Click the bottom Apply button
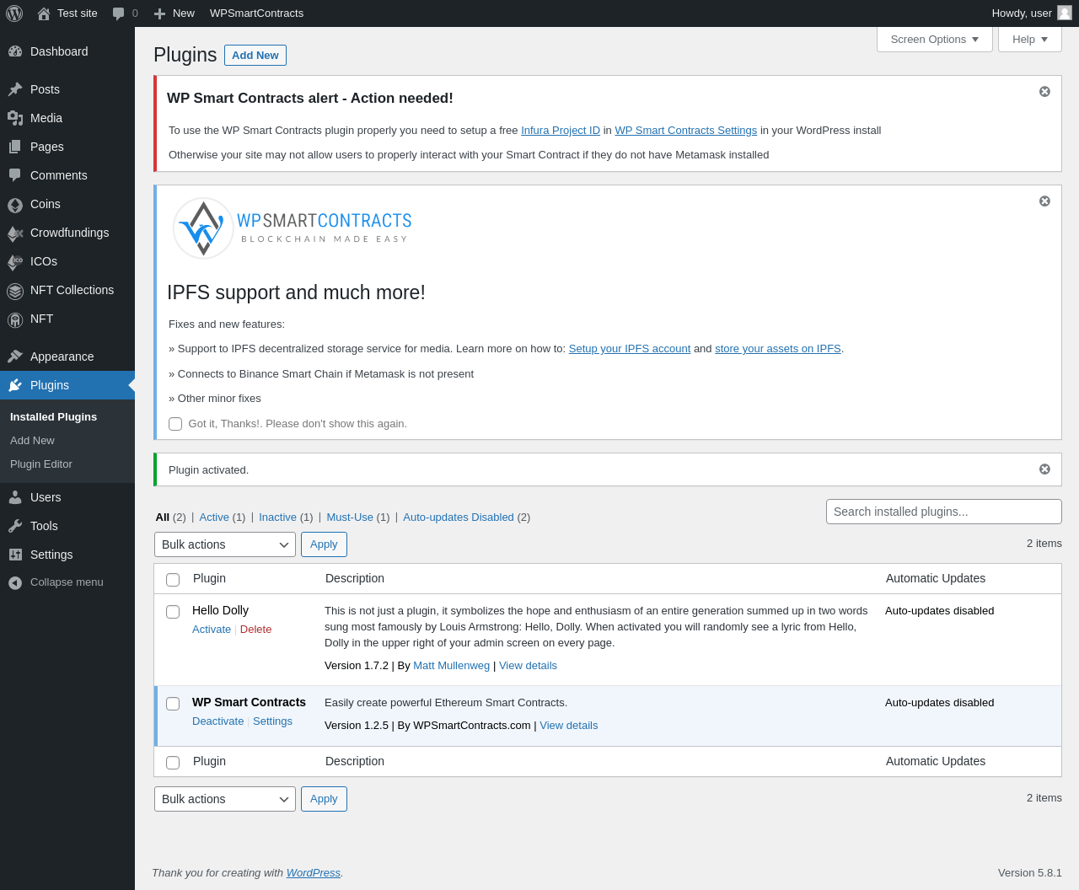The width and height of the screenshot is (1079, 890). 324,799
